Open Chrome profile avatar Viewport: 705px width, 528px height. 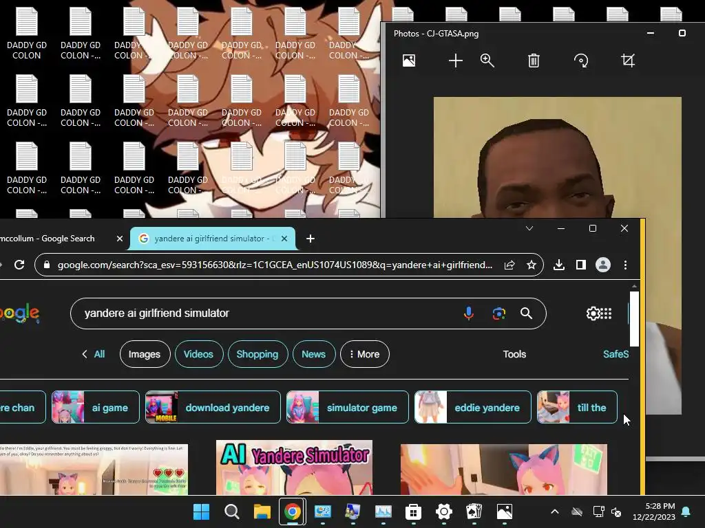point(603,265)
